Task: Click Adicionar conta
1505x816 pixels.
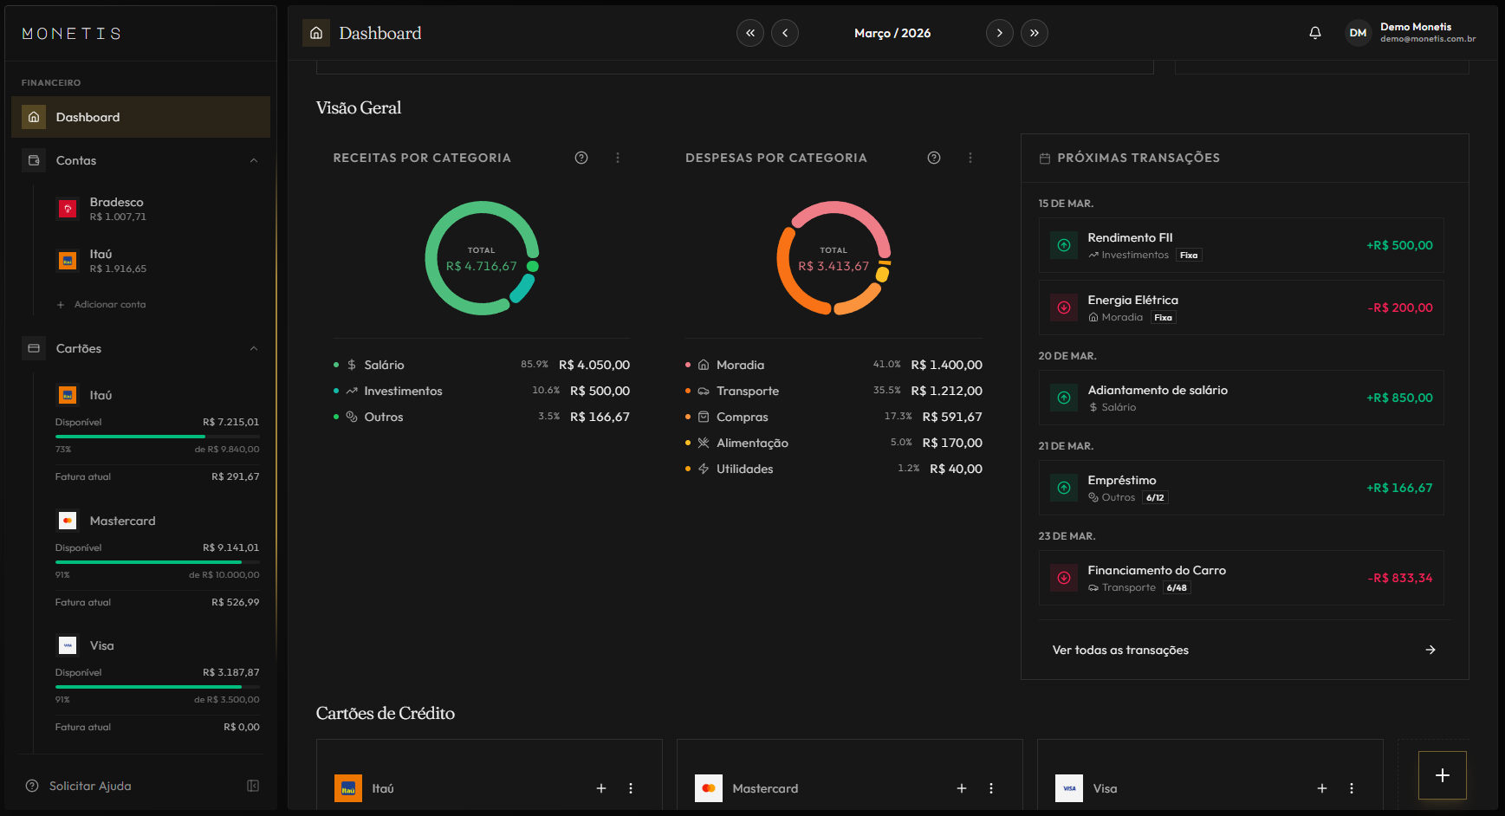Action: click(x=109, y=304)
